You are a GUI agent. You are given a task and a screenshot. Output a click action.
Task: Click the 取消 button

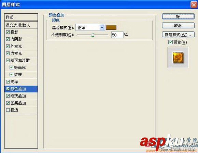(178, 26)
